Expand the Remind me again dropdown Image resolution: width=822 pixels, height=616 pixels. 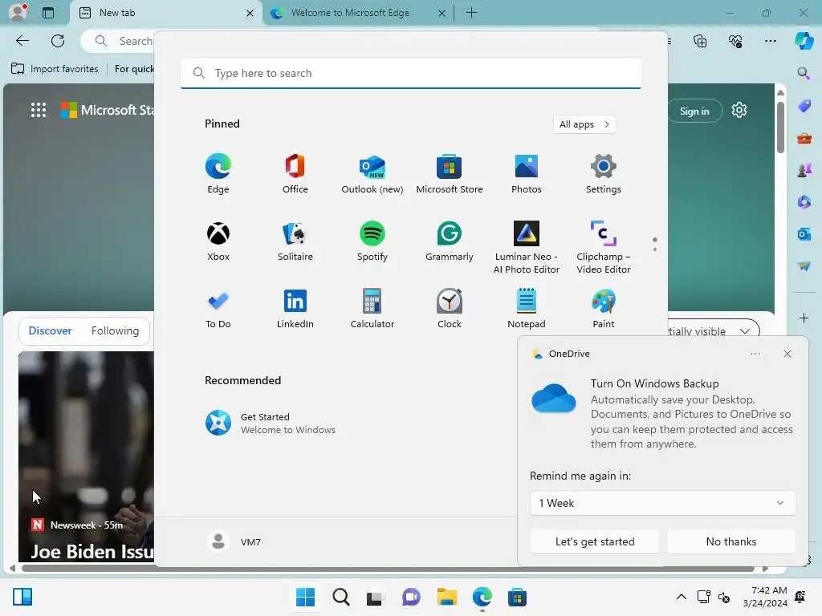tap(662, 503)
